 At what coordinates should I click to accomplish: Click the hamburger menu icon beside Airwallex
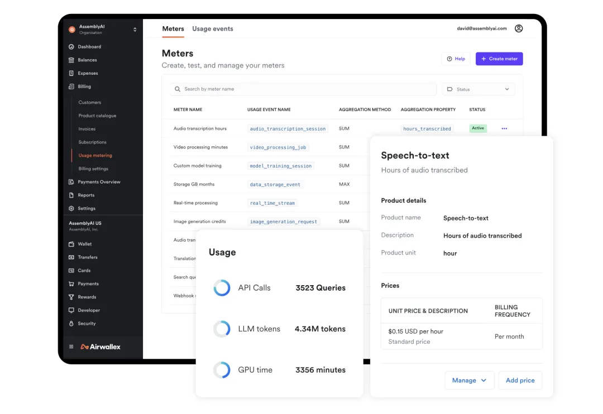tap(71, 346)
